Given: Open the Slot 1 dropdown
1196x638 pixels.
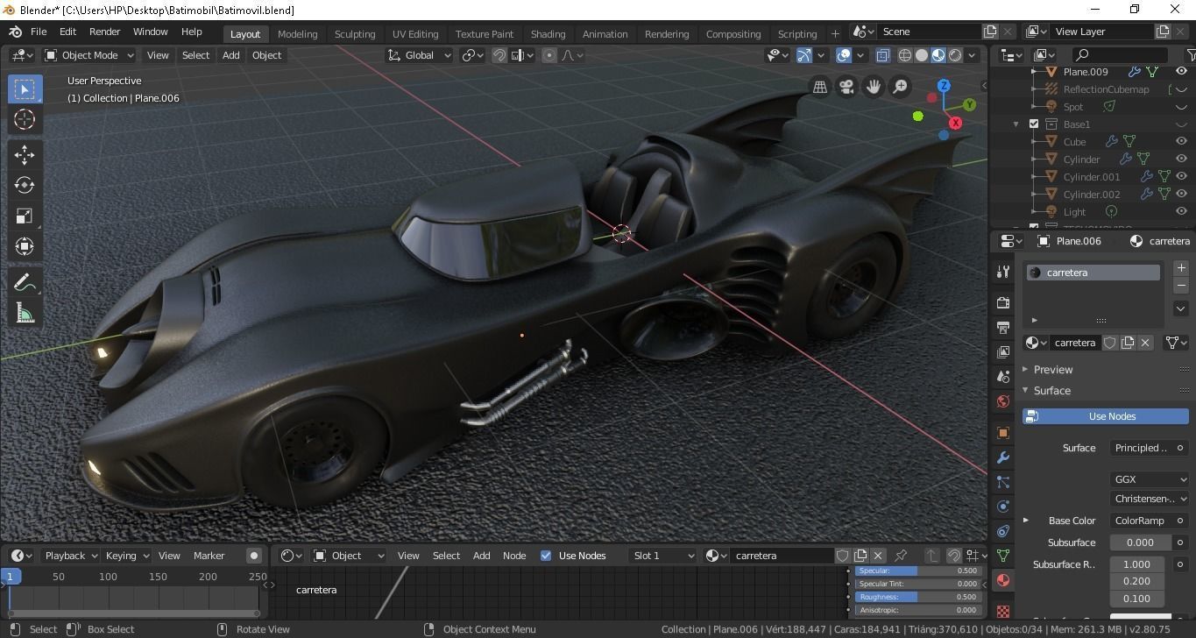Looking at the screenshot, I should click(x=663, y=556).
